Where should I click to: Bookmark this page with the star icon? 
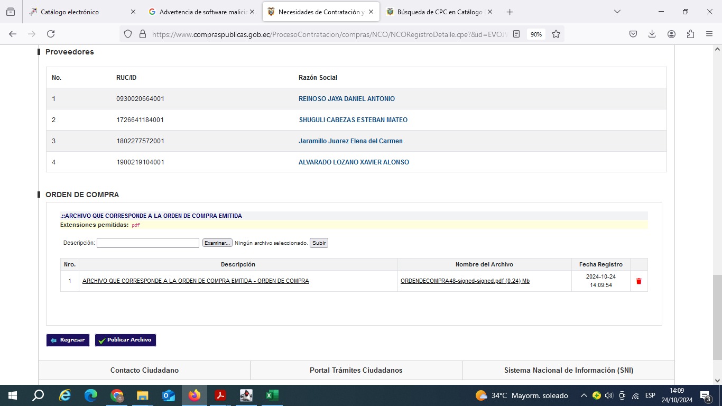pyautogui.click(x=556, y=34)
